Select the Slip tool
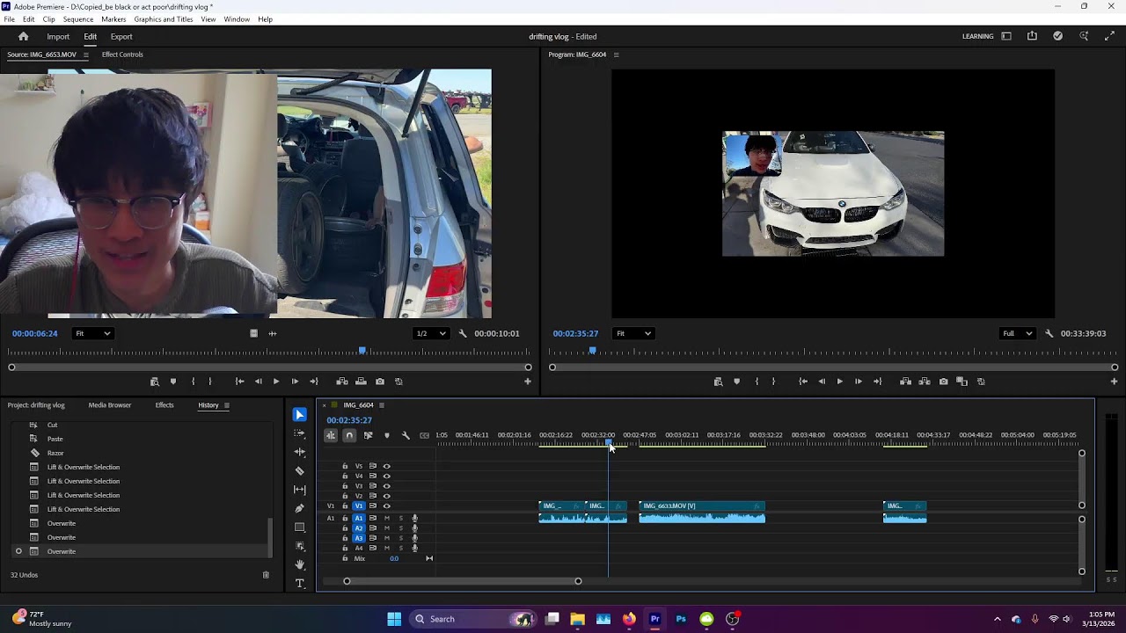This screenshot has height=633, width=1126. pos(300,490)
